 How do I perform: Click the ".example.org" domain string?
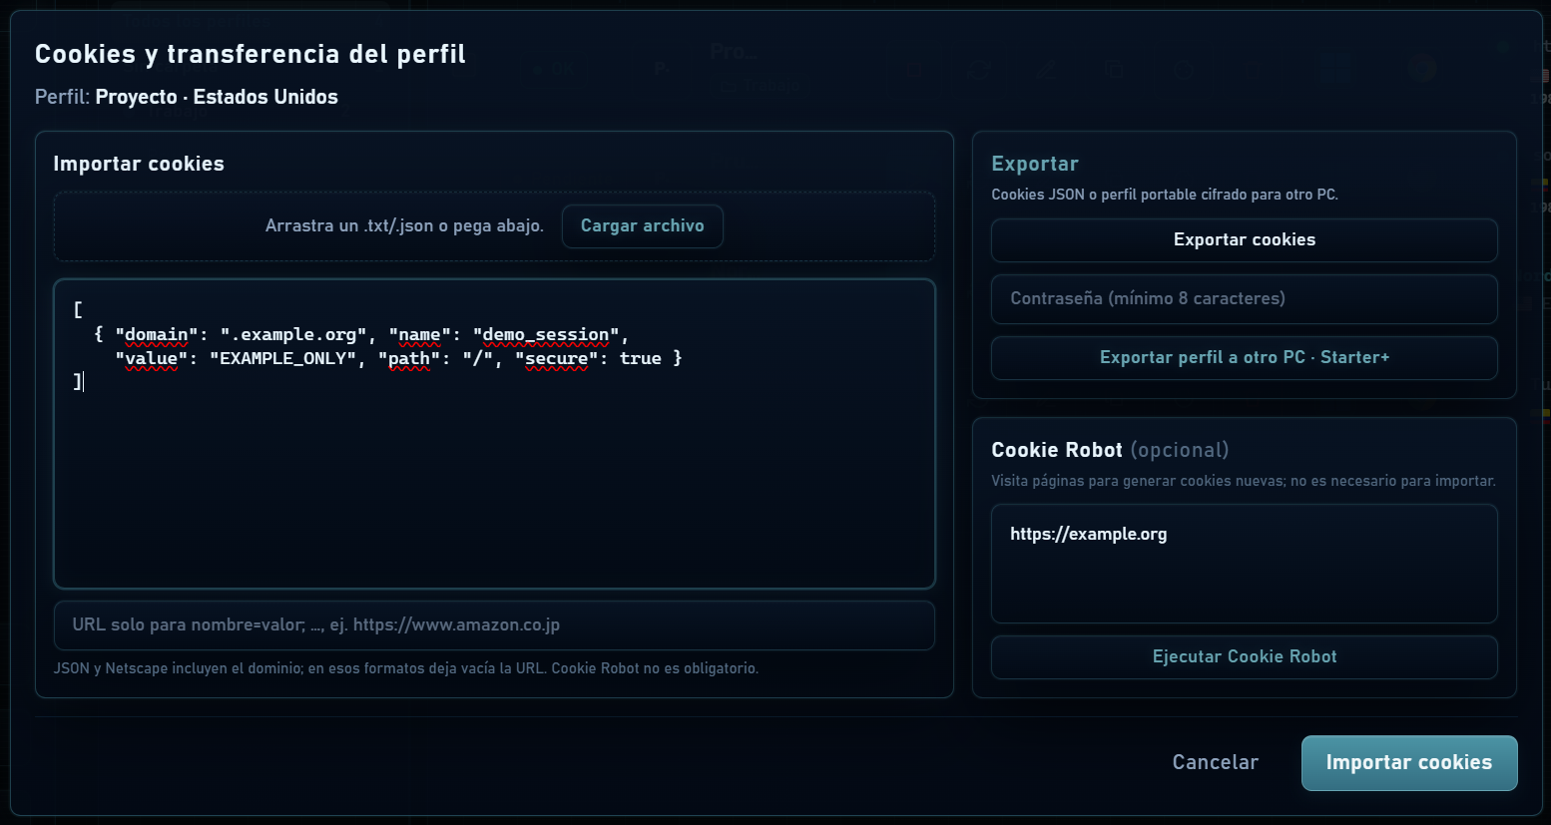click(293, 335)
